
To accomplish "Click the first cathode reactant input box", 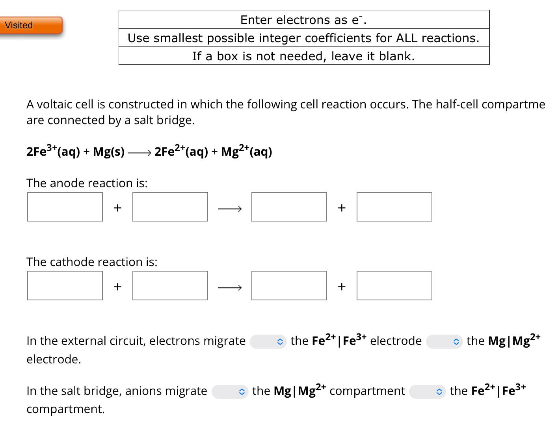I will pos(65,285).
